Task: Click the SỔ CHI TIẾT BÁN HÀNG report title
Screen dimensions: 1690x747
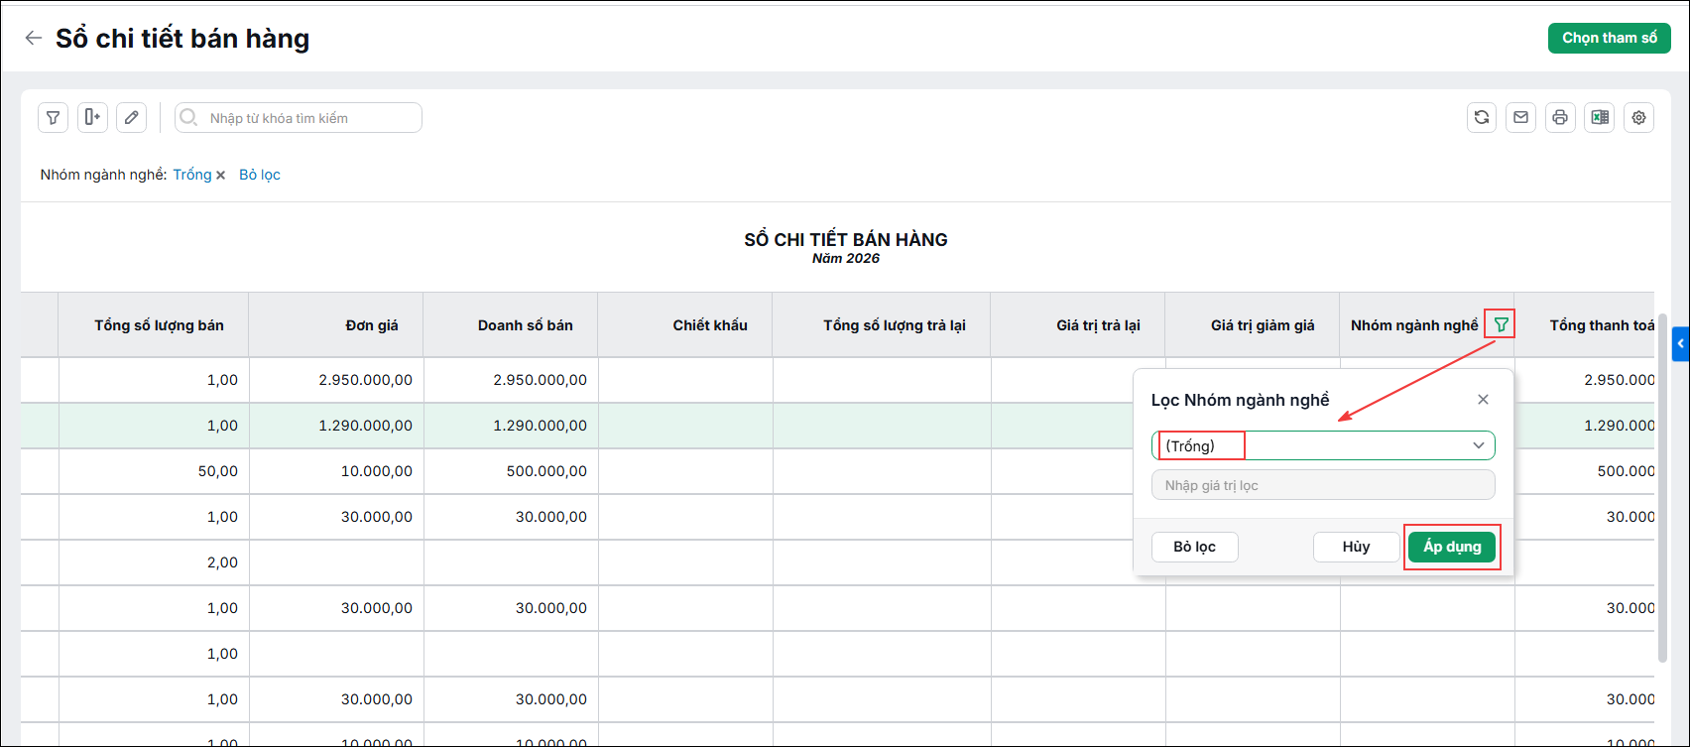Action: pyautogui.click(x=846, y=240)
